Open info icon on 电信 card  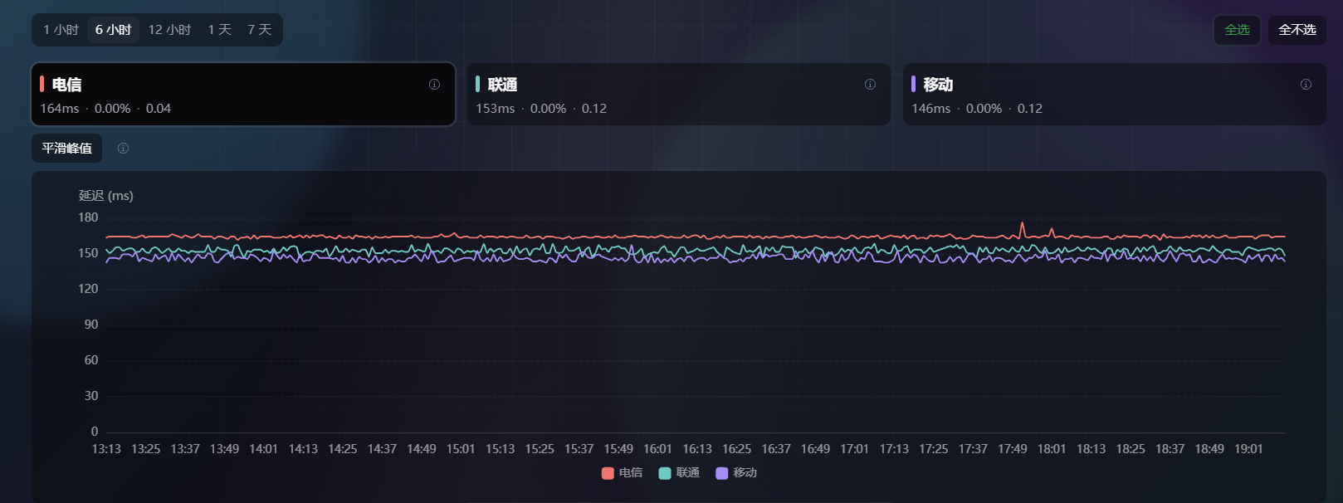tap(434, 85)
